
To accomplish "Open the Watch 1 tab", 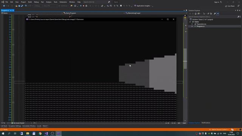I will (45, 126).
